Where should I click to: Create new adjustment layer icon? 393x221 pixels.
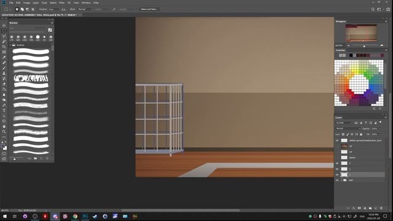click(x=365, y=208)
